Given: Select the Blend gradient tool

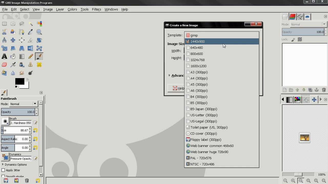Looking at the screenshot, I should [22, 56].
